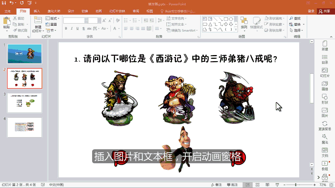Image resolution: width=335 pixels, height=188 pixels.
Task: Toggle the Notes (备注) pane in status bar
Action: click(217, 185)
